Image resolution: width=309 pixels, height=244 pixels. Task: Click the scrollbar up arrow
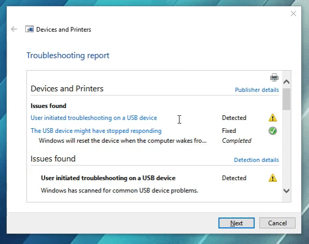(x=286, y=82)
